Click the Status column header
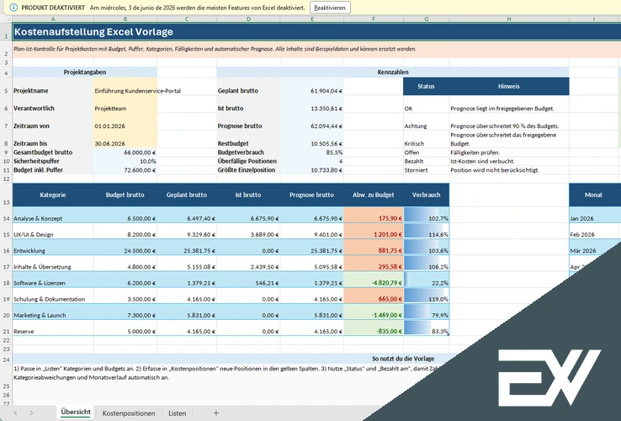Image resolution: width=621 pixels, height=421 pixels. 426,87
